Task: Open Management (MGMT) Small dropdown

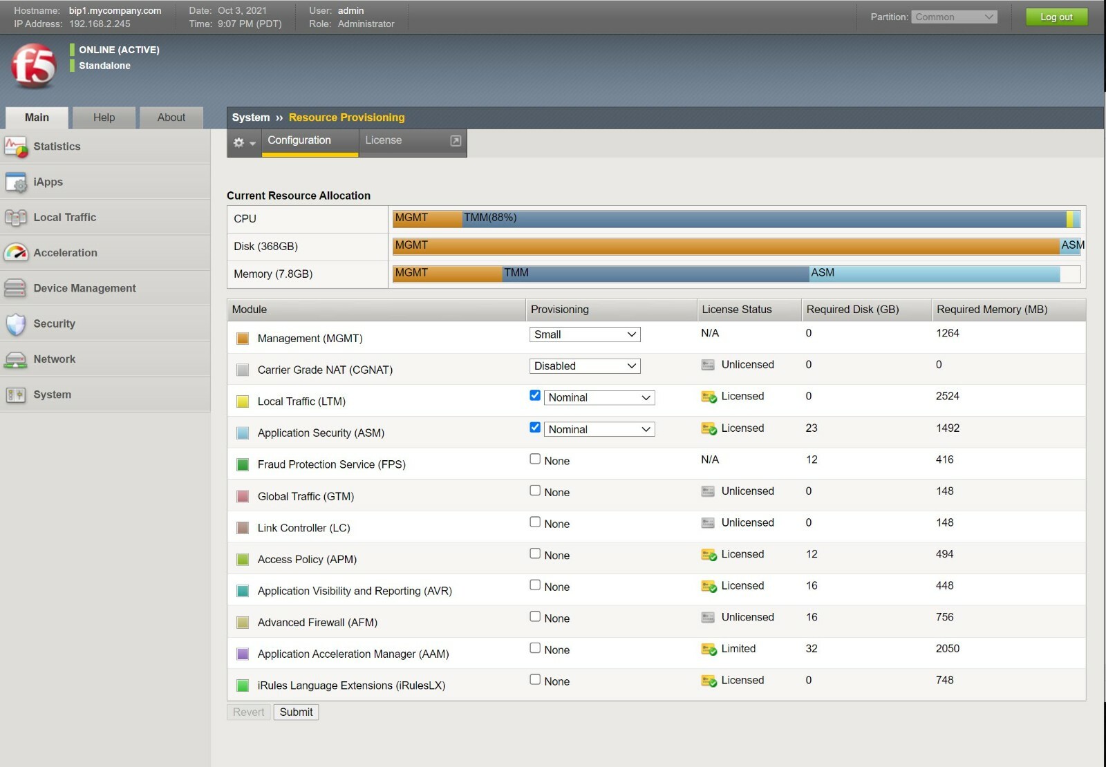Action: pos(585,334)
